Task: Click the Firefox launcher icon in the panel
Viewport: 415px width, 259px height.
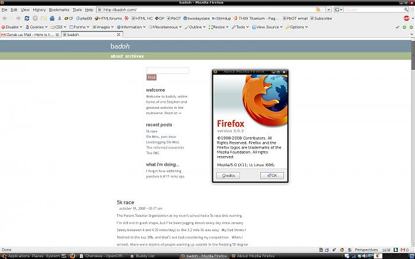Action: [x=72, y=256]
